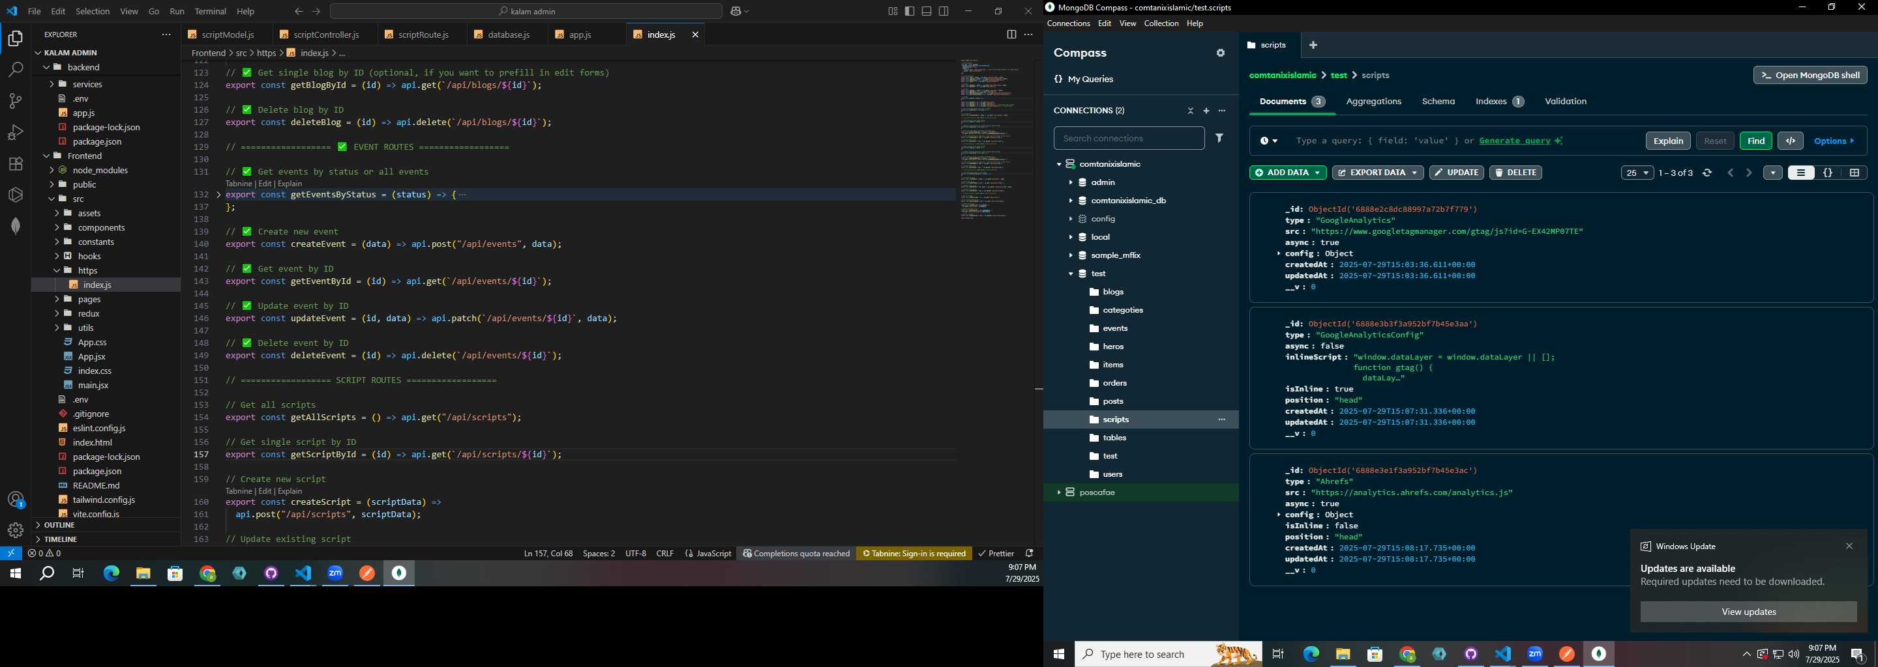Open Accounts icon in VS Code activity bar
This screenshot has width=1878, height=667.
[x=15, y=500]
